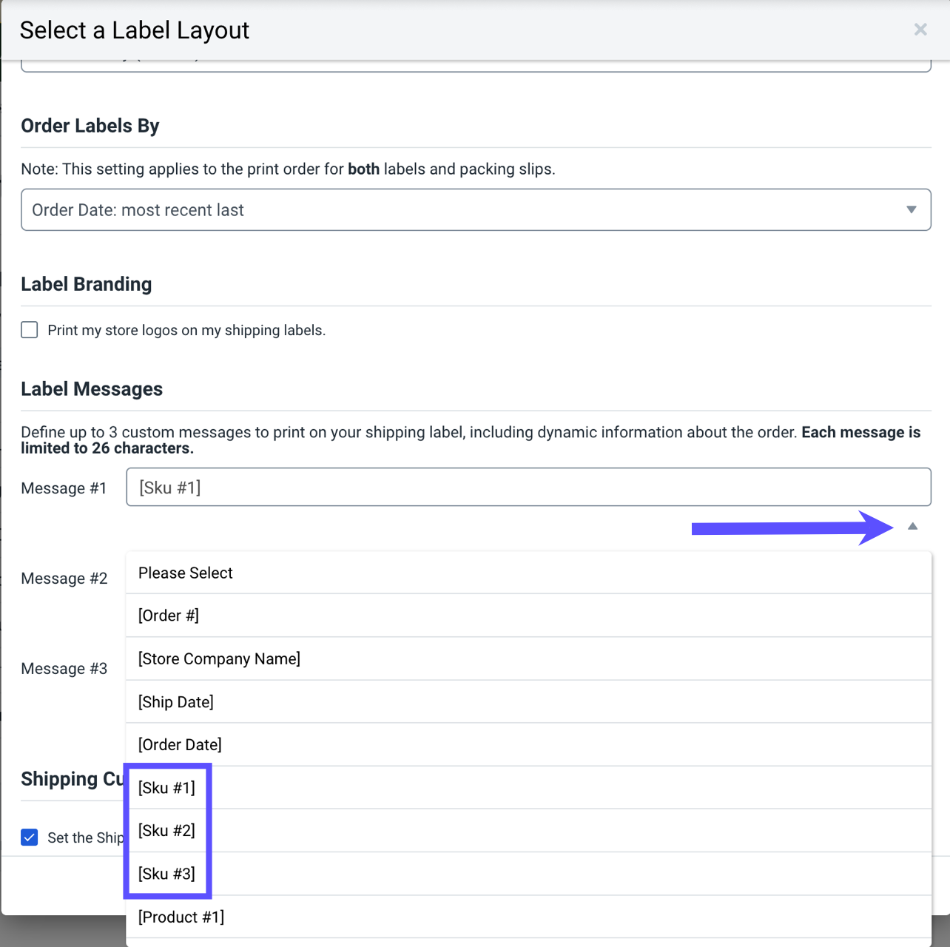
Task: Select Please Select from the message list
Action: tap(185, 572)
